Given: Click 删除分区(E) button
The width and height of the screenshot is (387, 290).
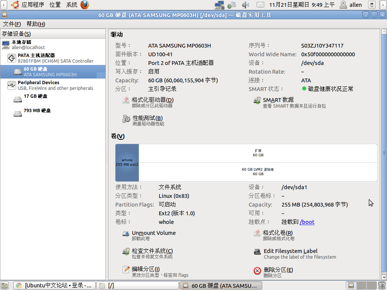Looking at the screenshot, I should click(273, 272).
